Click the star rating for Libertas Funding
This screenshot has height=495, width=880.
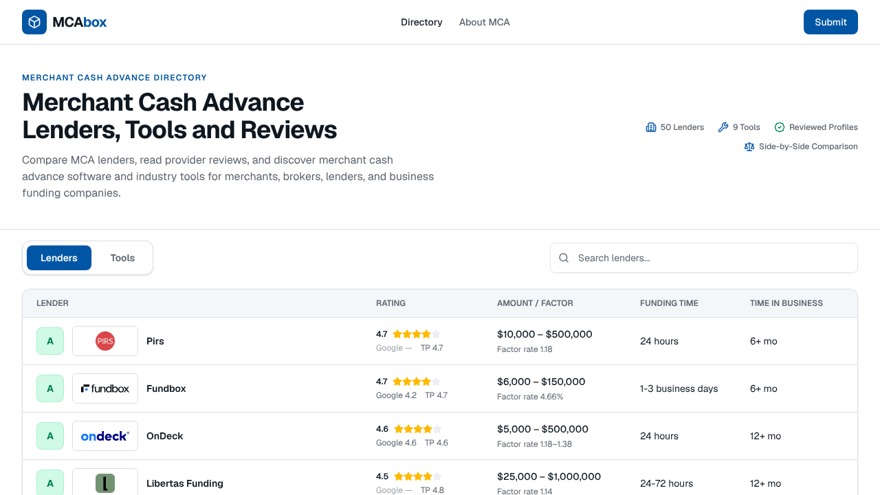coord(417,476)
